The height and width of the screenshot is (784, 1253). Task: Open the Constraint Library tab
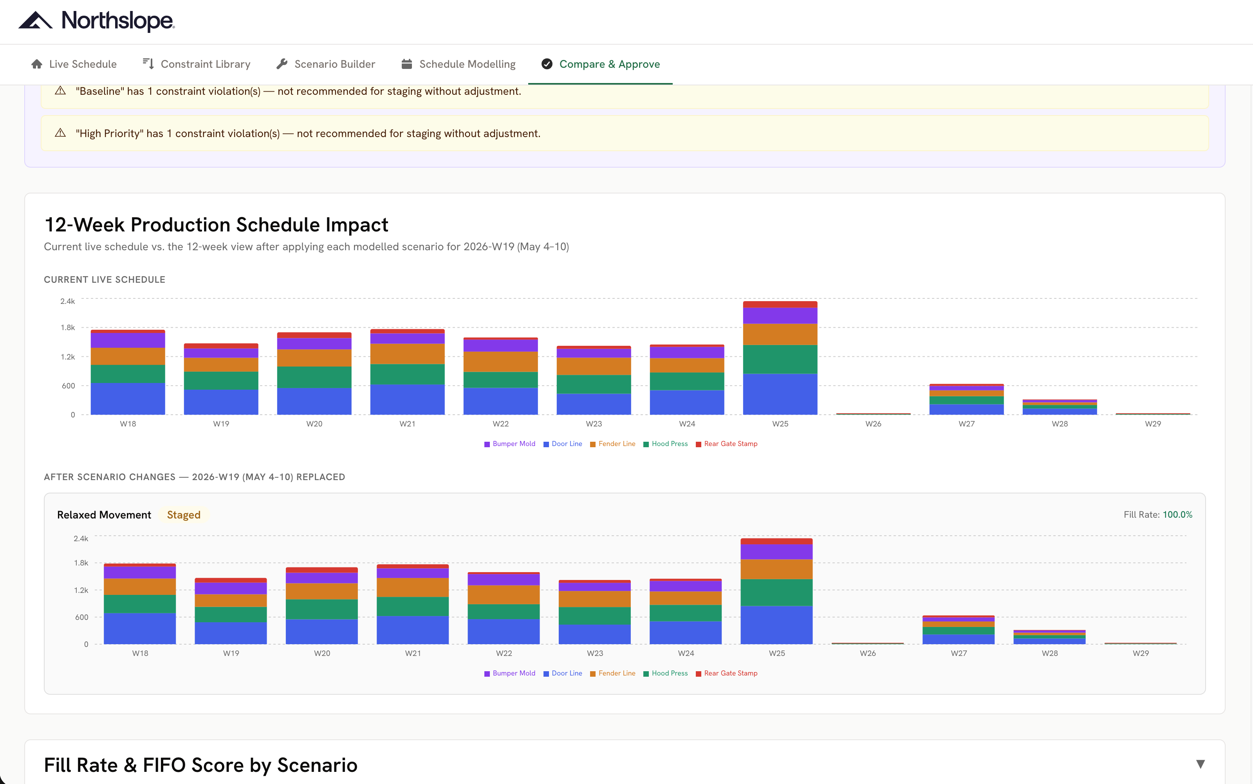point(197,64)
